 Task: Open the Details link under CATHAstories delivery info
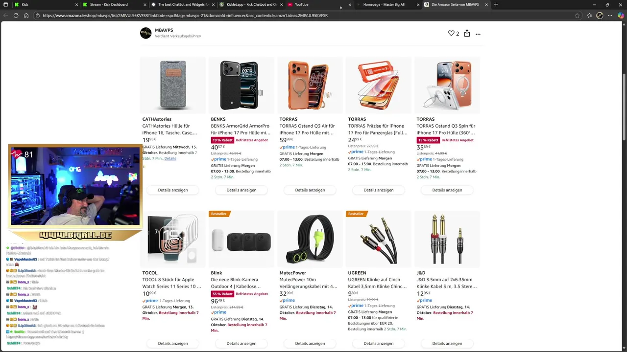pos(170,158)
